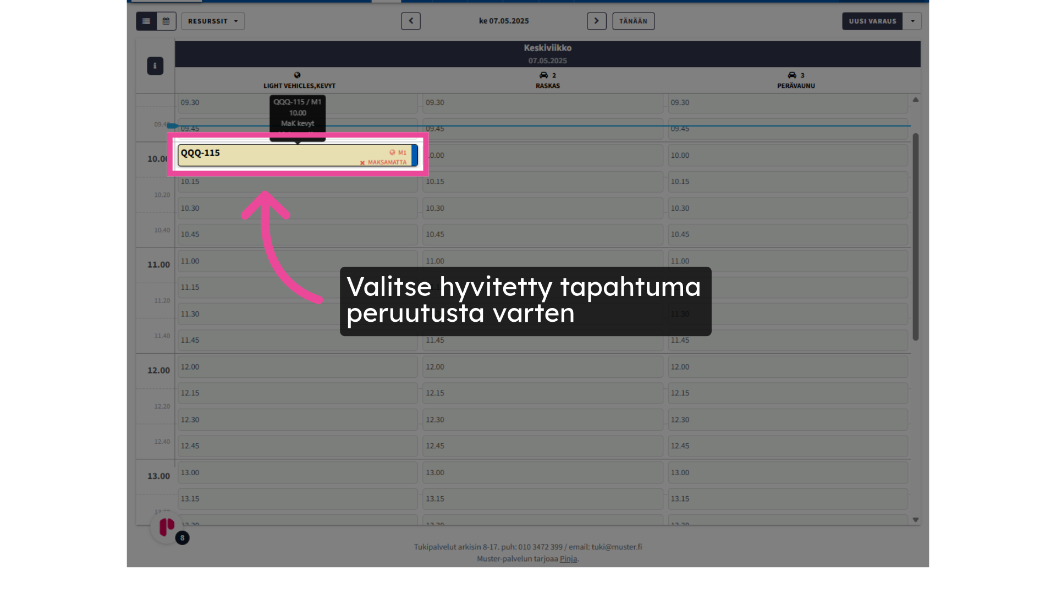
Task: Click the Keskiviikko day header
Action: tap(548, 54)
